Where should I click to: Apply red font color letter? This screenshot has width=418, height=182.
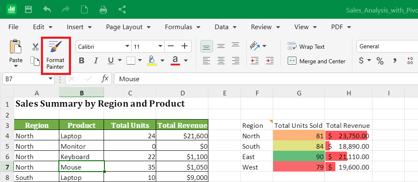pos(175,60)
